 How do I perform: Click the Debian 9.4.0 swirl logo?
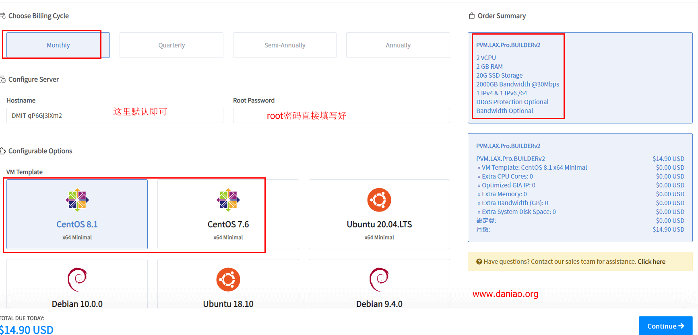(x=379, y=280)
